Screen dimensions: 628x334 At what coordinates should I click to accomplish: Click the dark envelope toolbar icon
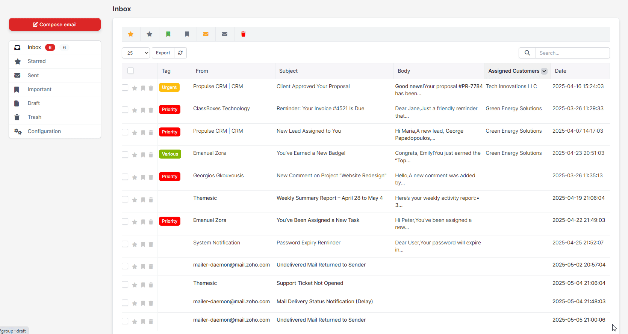[224, 34]
